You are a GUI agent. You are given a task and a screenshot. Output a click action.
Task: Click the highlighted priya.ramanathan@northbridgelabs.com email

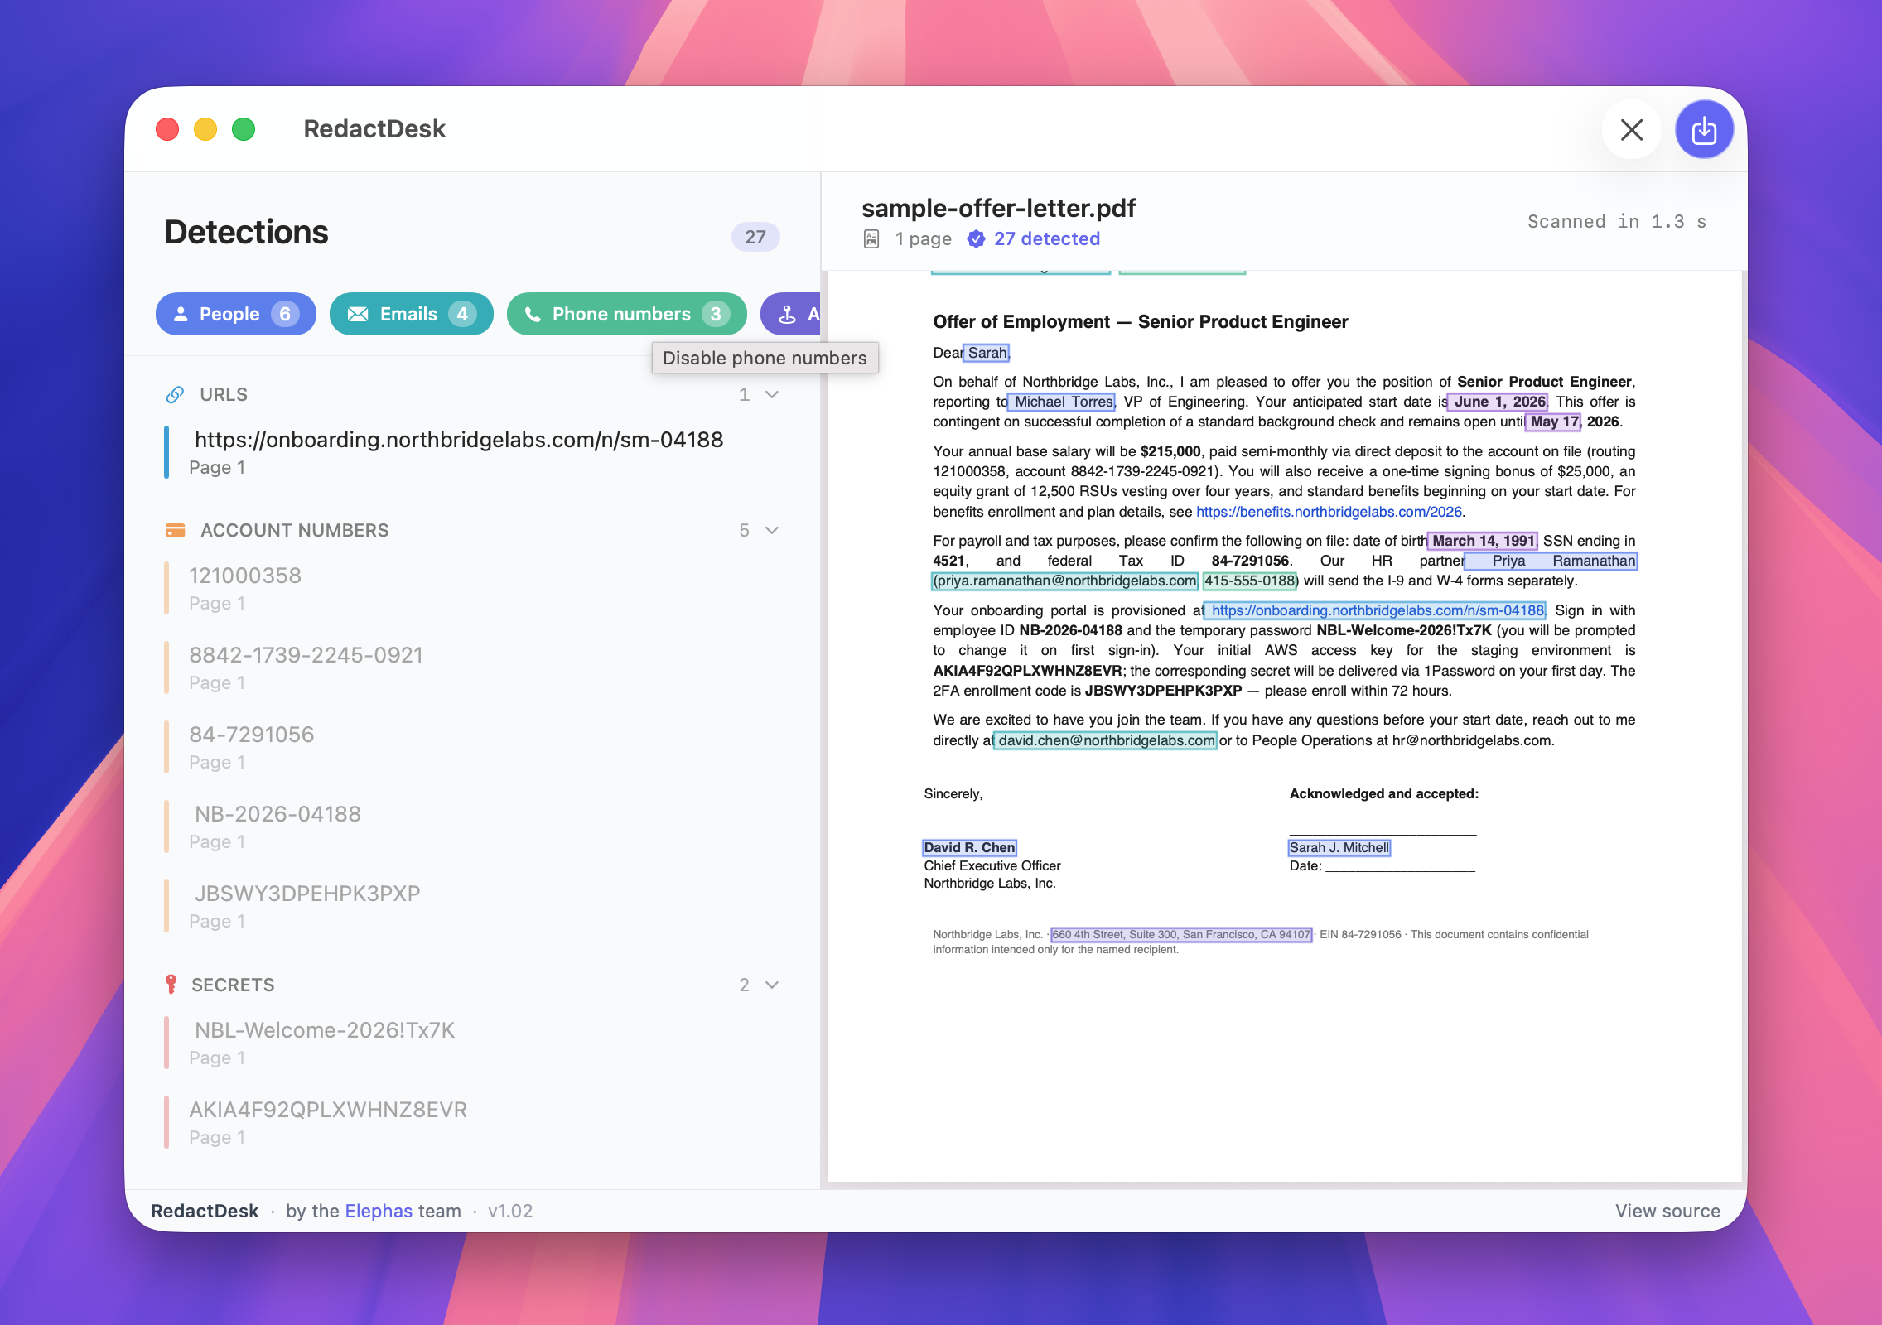coord(1065,581)
